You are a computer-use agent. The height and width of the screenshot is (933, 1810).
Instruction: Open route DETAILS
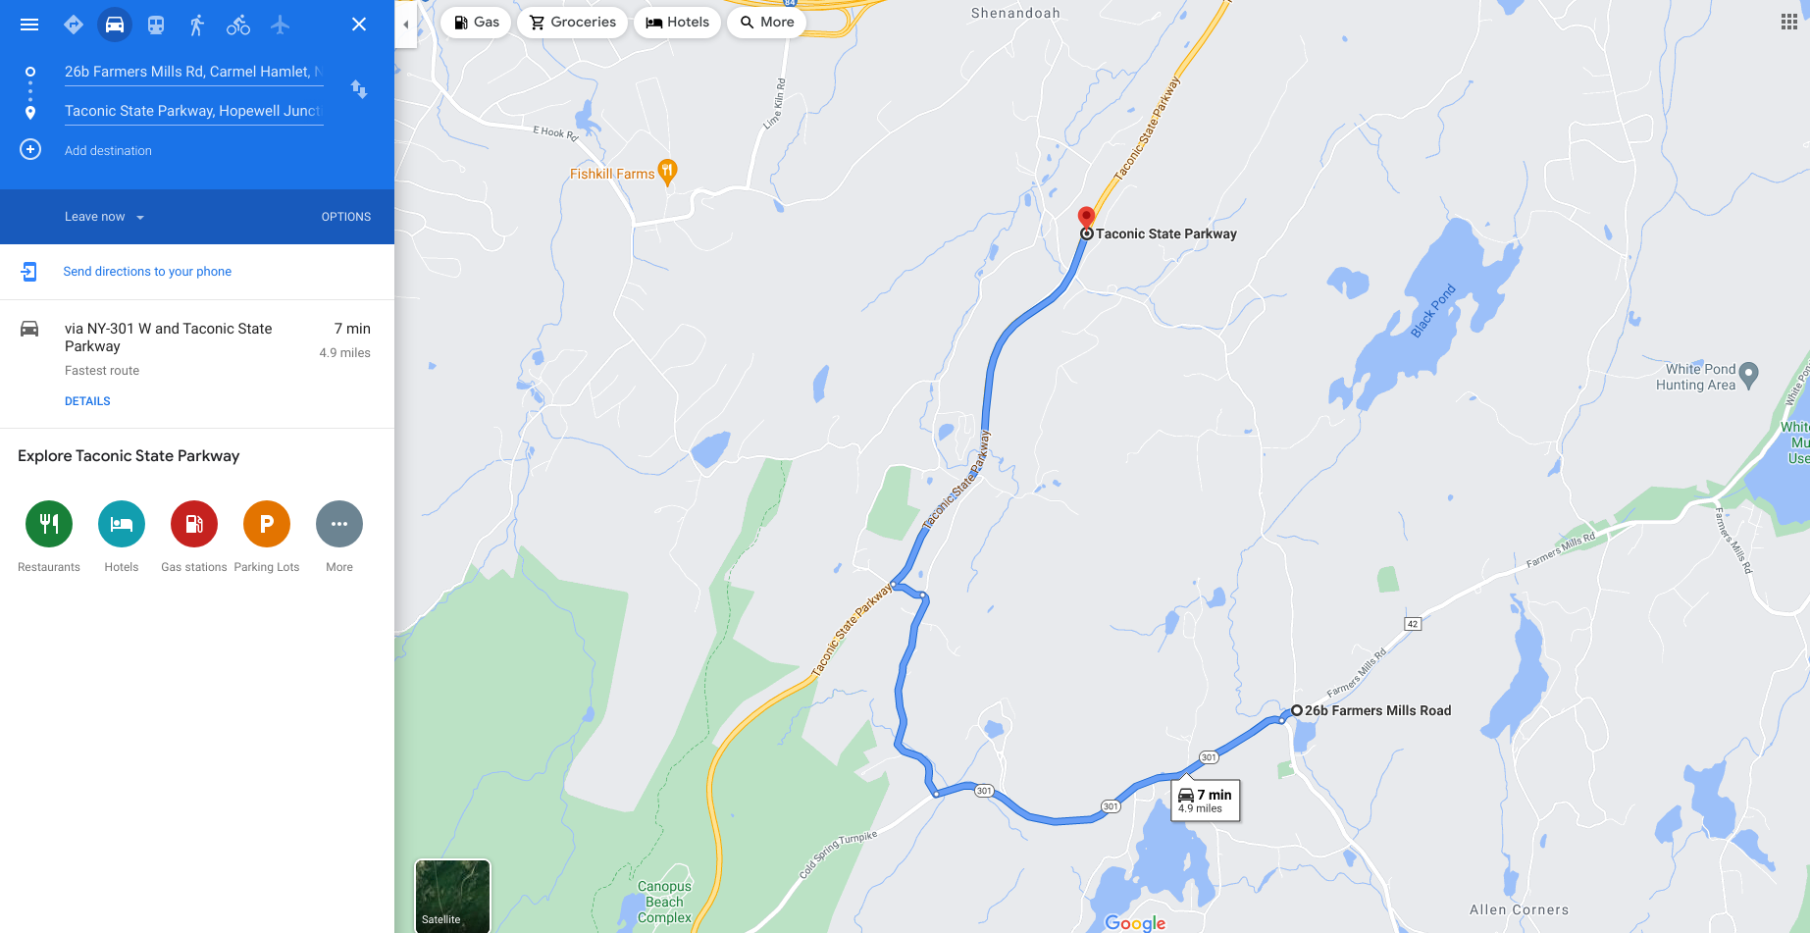click(x=87, y=401)
